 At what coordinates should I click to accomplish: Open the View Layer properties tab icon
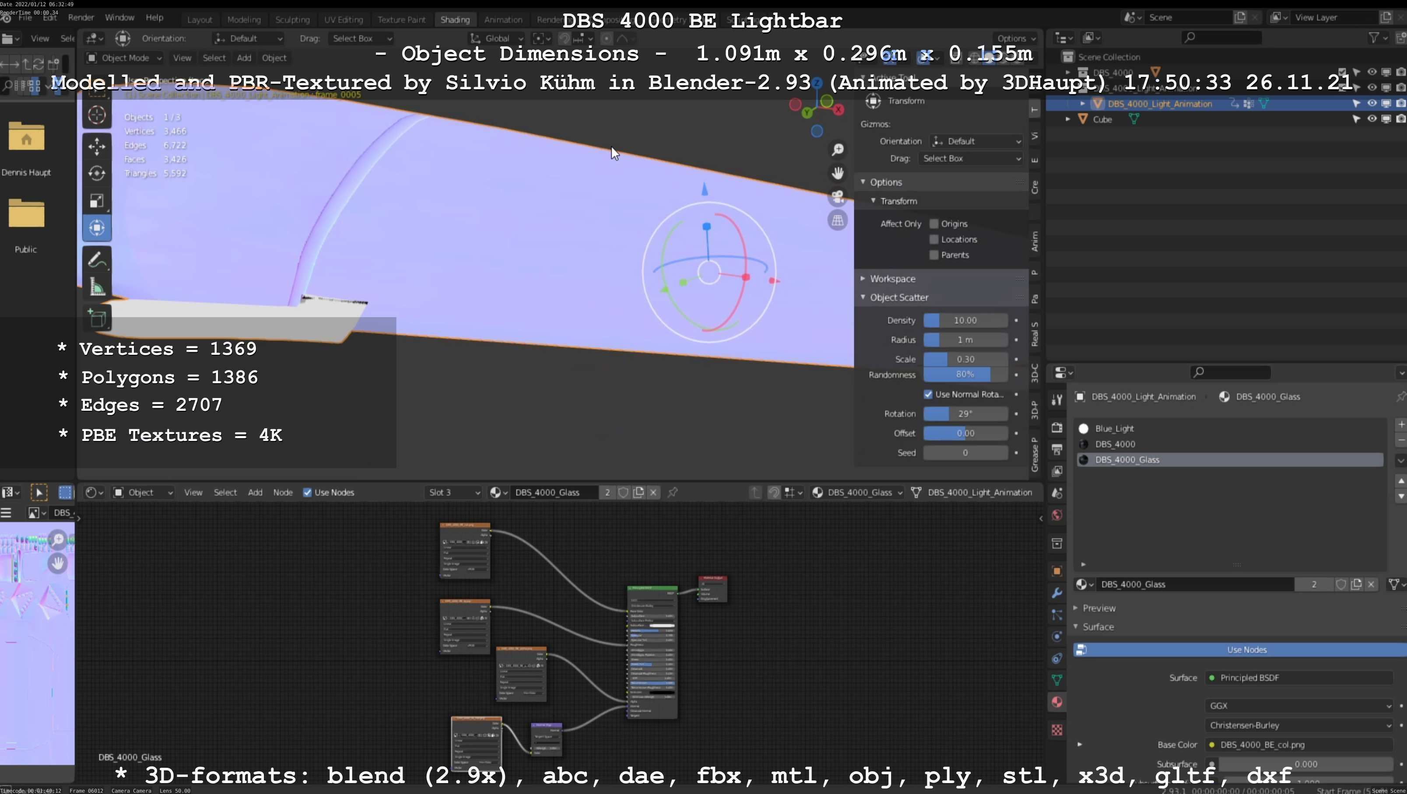point(1057,471)
